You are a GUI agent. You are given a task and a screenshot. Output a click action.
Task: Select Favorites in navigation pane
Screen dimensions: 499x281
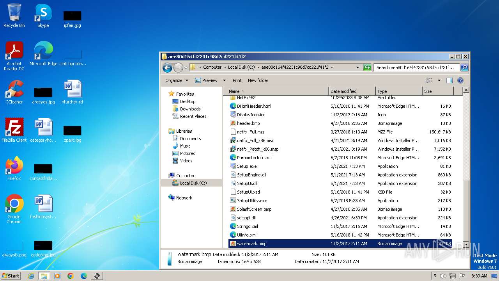point(185,94)
